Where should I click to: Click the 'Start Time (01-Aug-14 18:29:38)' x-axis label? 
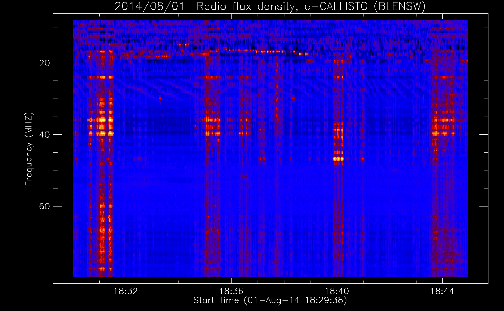click(x=270, y=300)
